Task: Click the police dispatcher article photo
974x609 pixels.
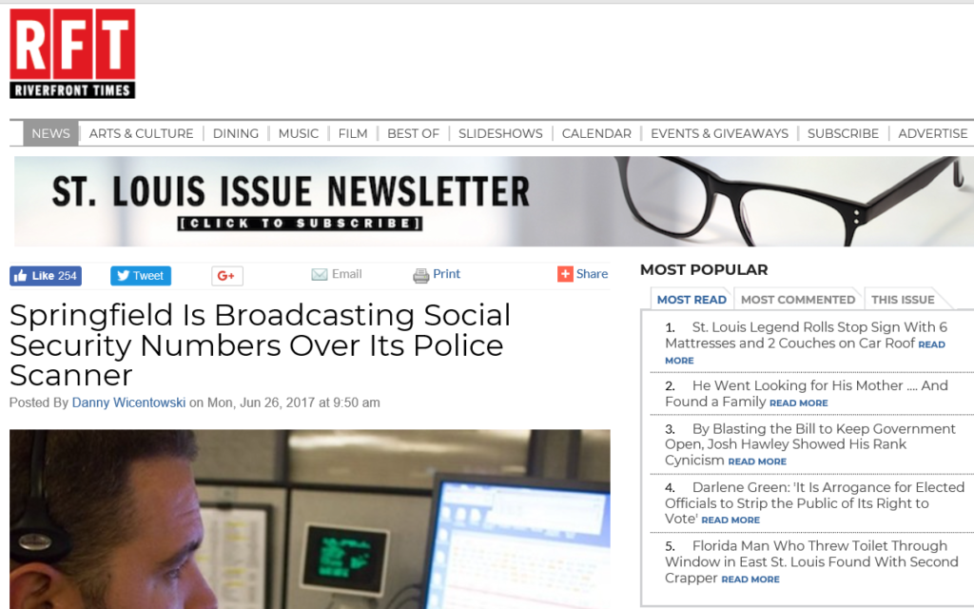Action: tap(309, 519)
